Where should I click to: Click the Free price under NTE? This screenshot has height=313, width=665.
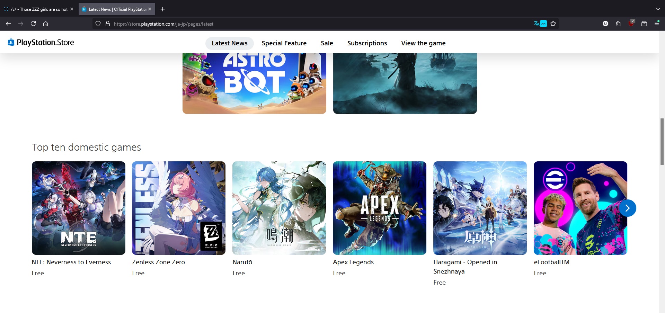38,273
